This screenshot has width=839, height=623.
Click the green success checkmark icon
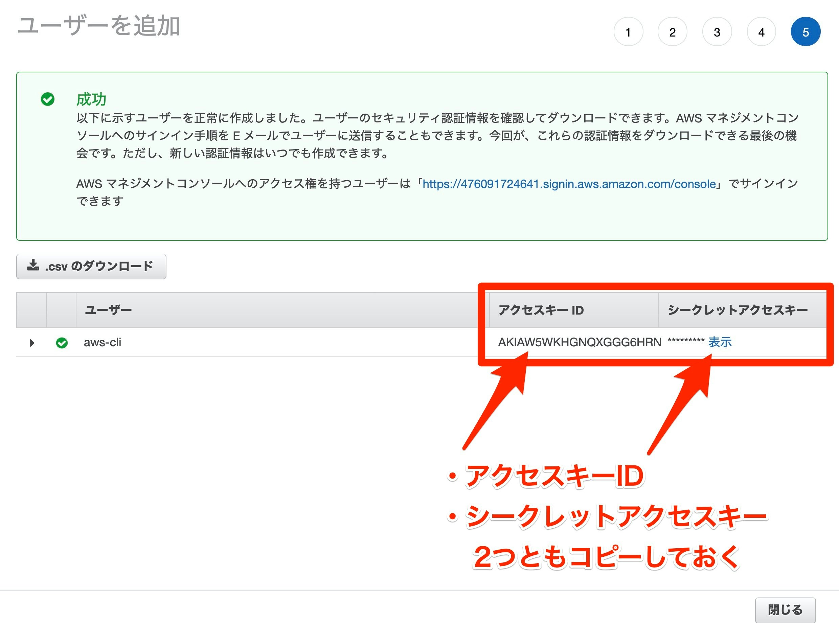48,99
